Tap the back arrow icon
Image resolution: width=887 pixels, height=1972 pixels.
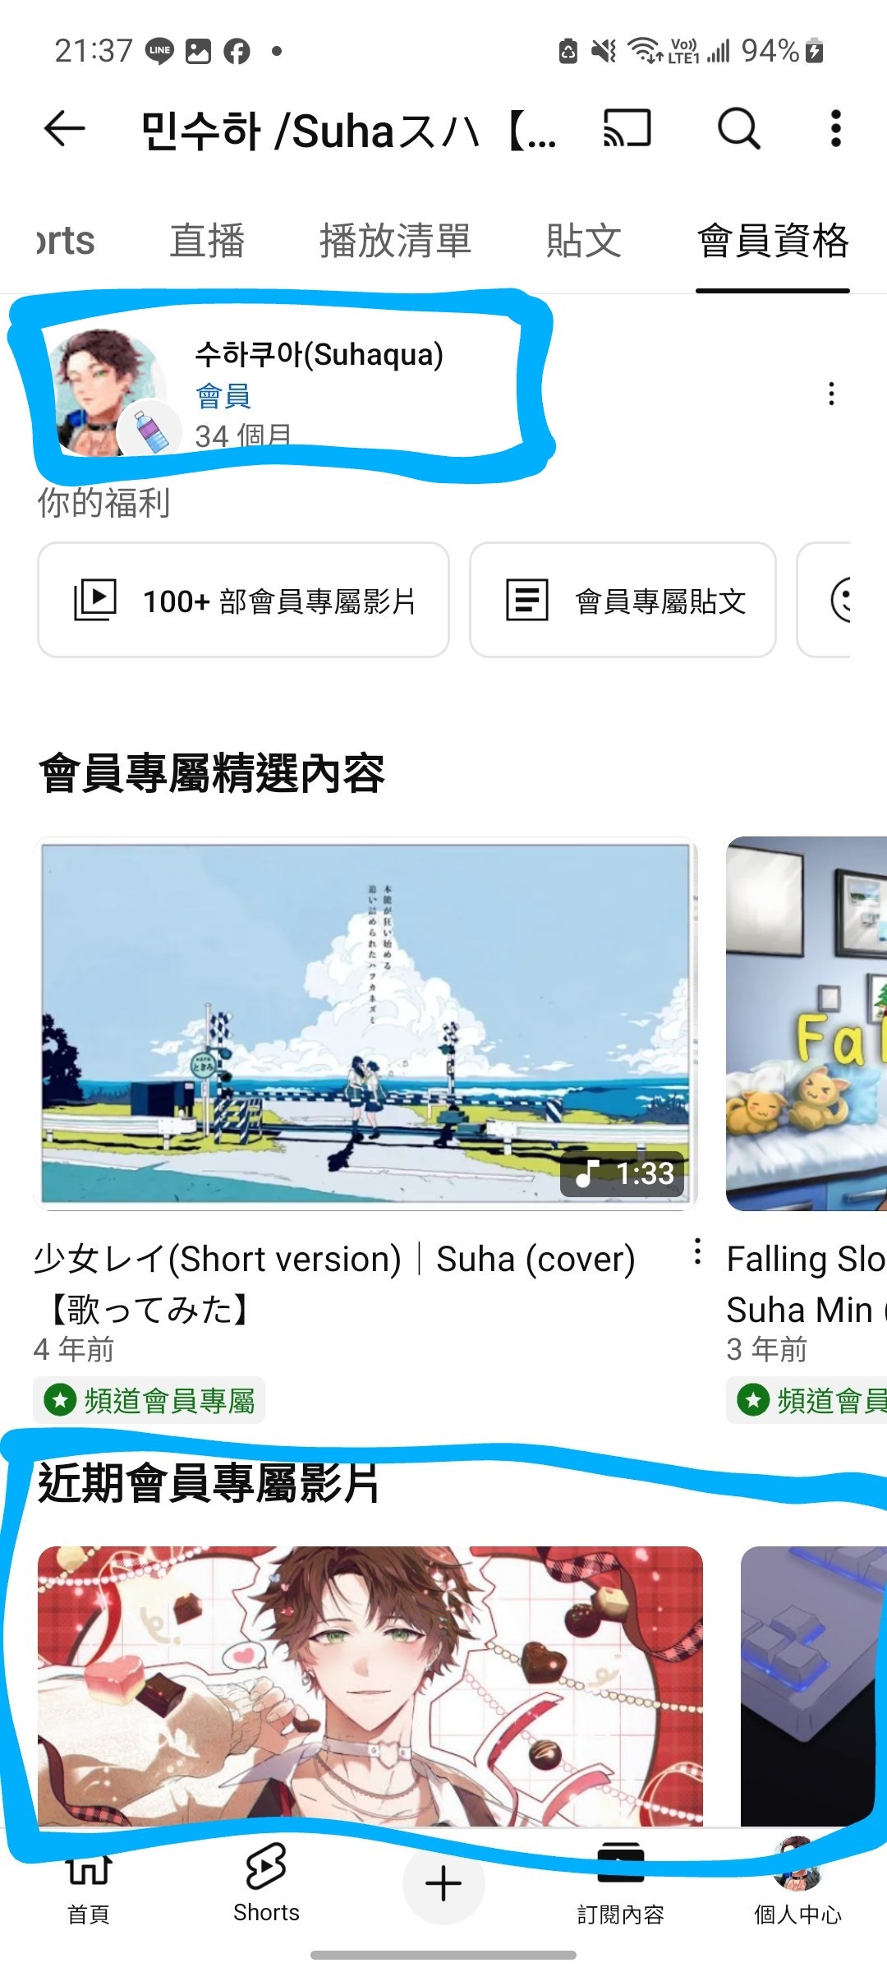(65, 129)
